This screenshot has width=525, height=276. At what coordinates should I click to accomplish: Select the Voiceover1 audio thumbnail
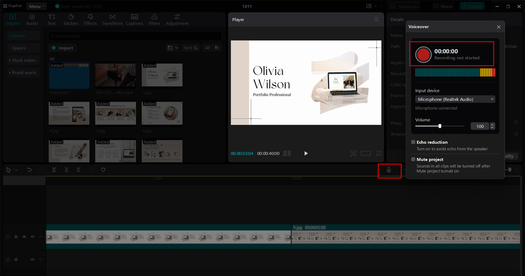click(69, 76)
